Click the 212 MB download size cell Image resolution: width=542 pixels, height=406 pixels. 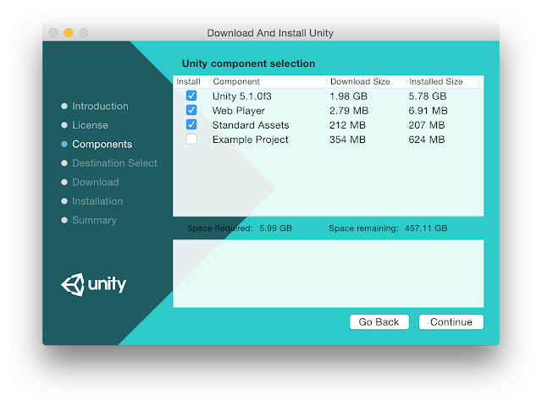click(x=347, y=125)
